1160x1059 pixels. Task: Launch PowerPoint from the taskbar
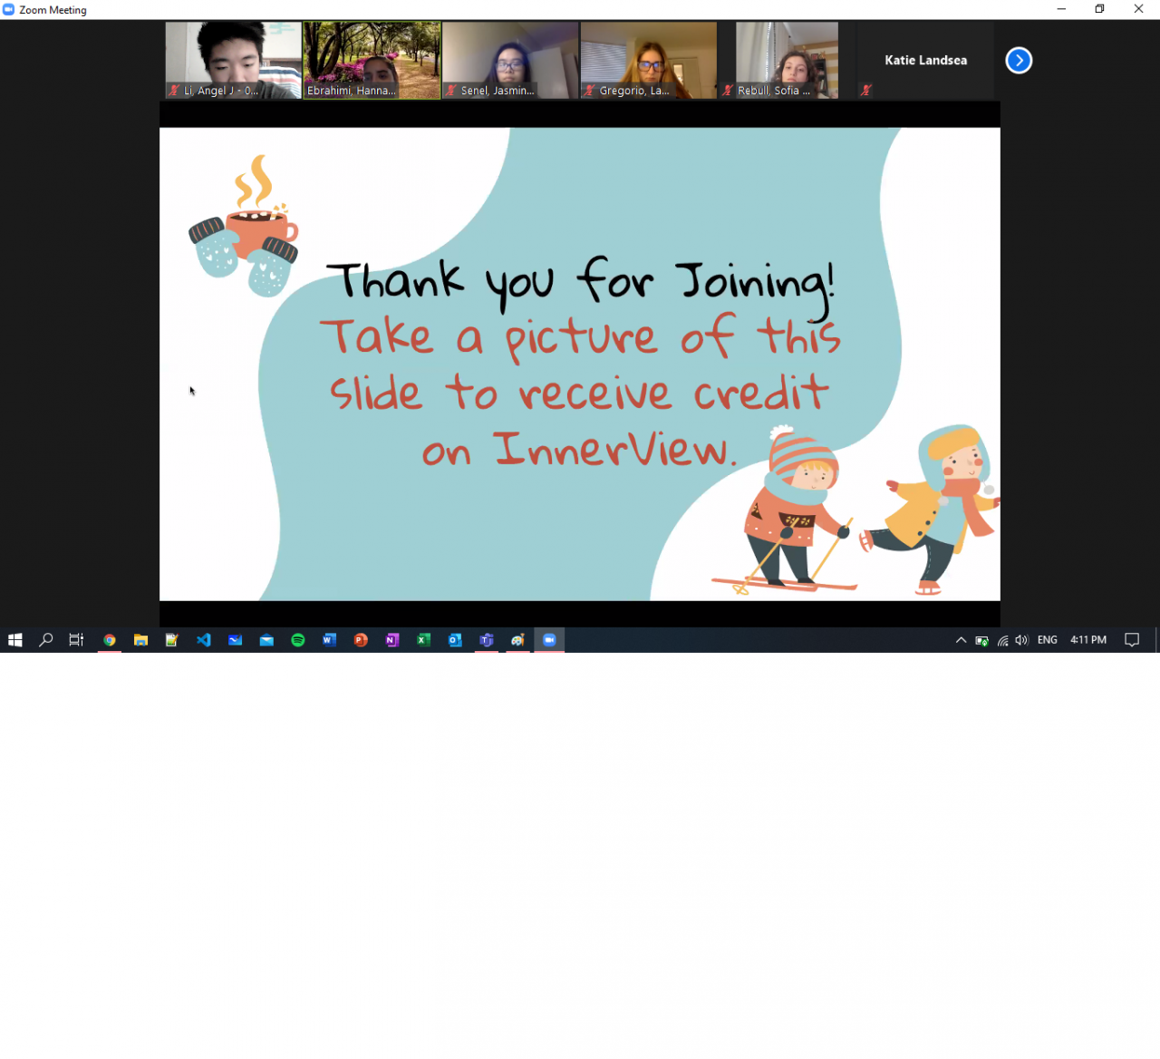point(361,640)
